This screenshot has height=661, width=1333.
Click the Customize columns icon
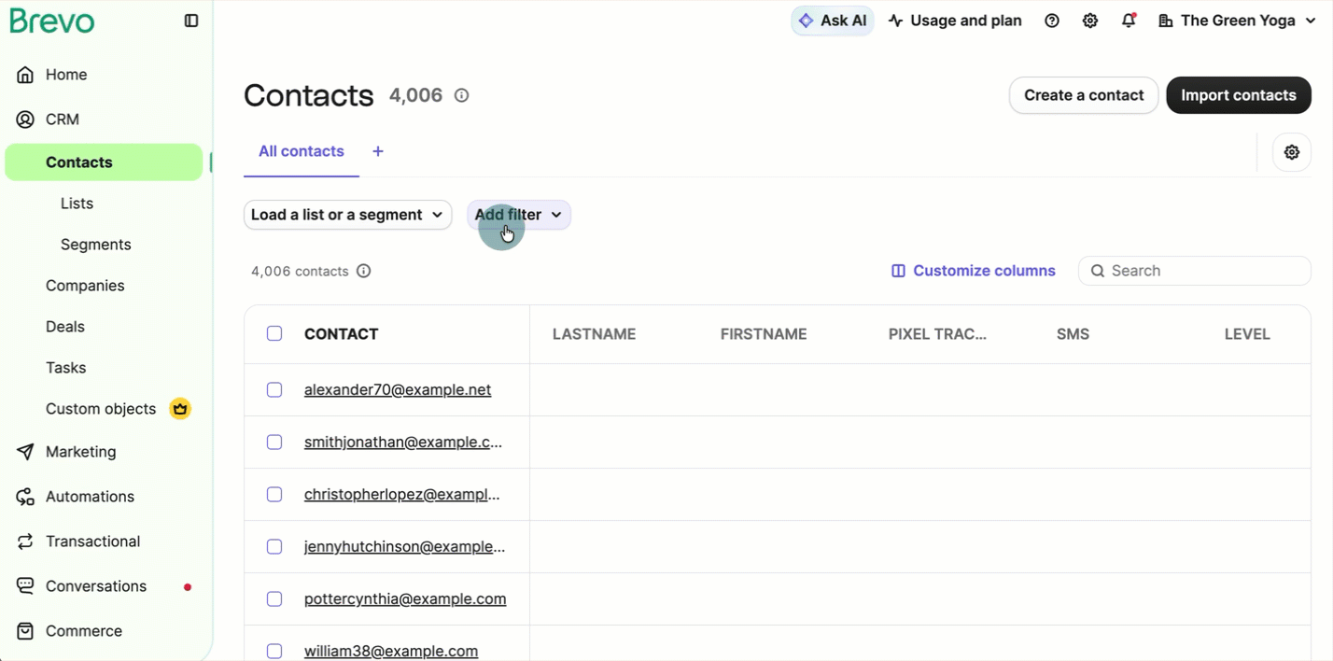(898, 271)
